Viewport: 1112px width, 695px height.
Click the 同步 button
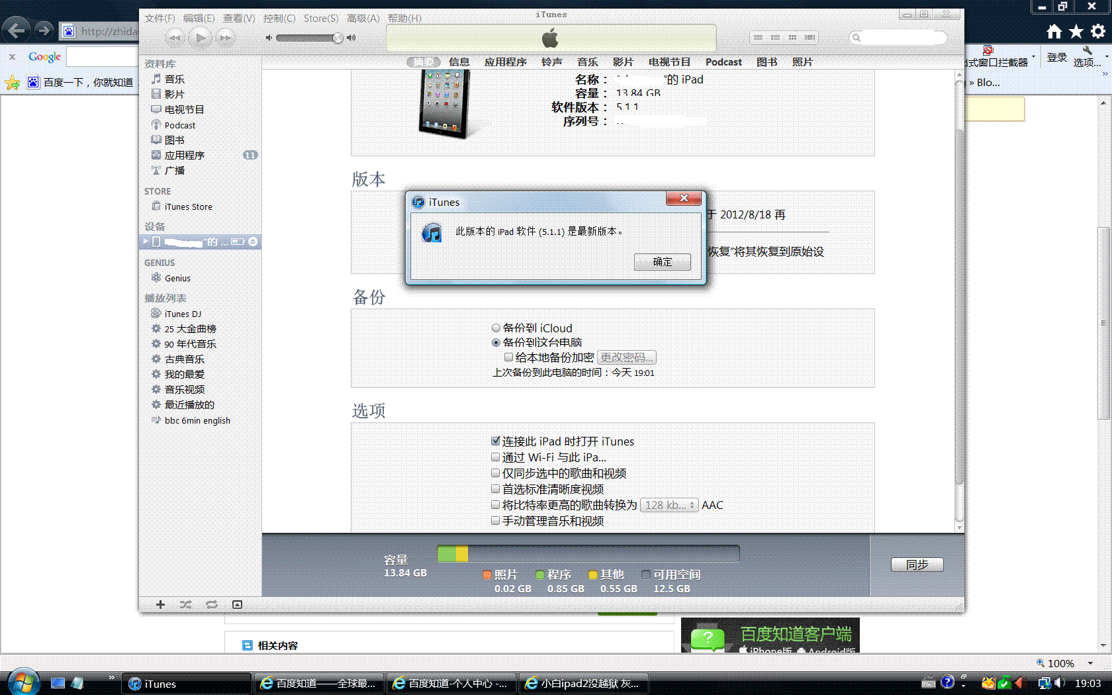[917, 565]
